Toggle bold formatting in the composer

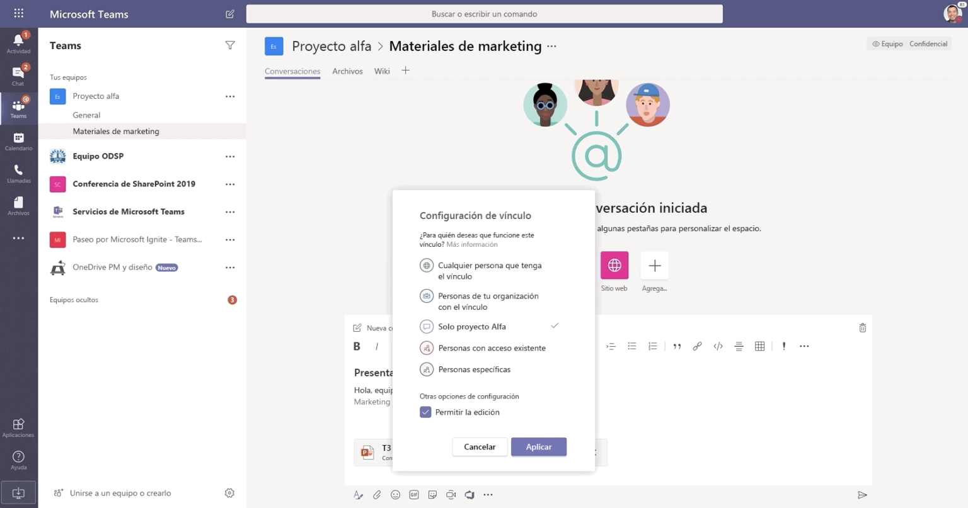(x=357, y=346)
